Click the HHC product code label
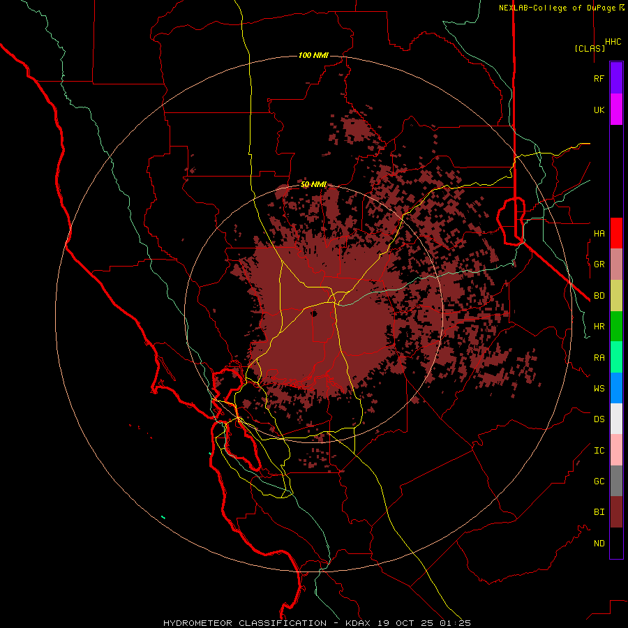The height and width of the screenshot is (628, 628). (x=613, y=42)
